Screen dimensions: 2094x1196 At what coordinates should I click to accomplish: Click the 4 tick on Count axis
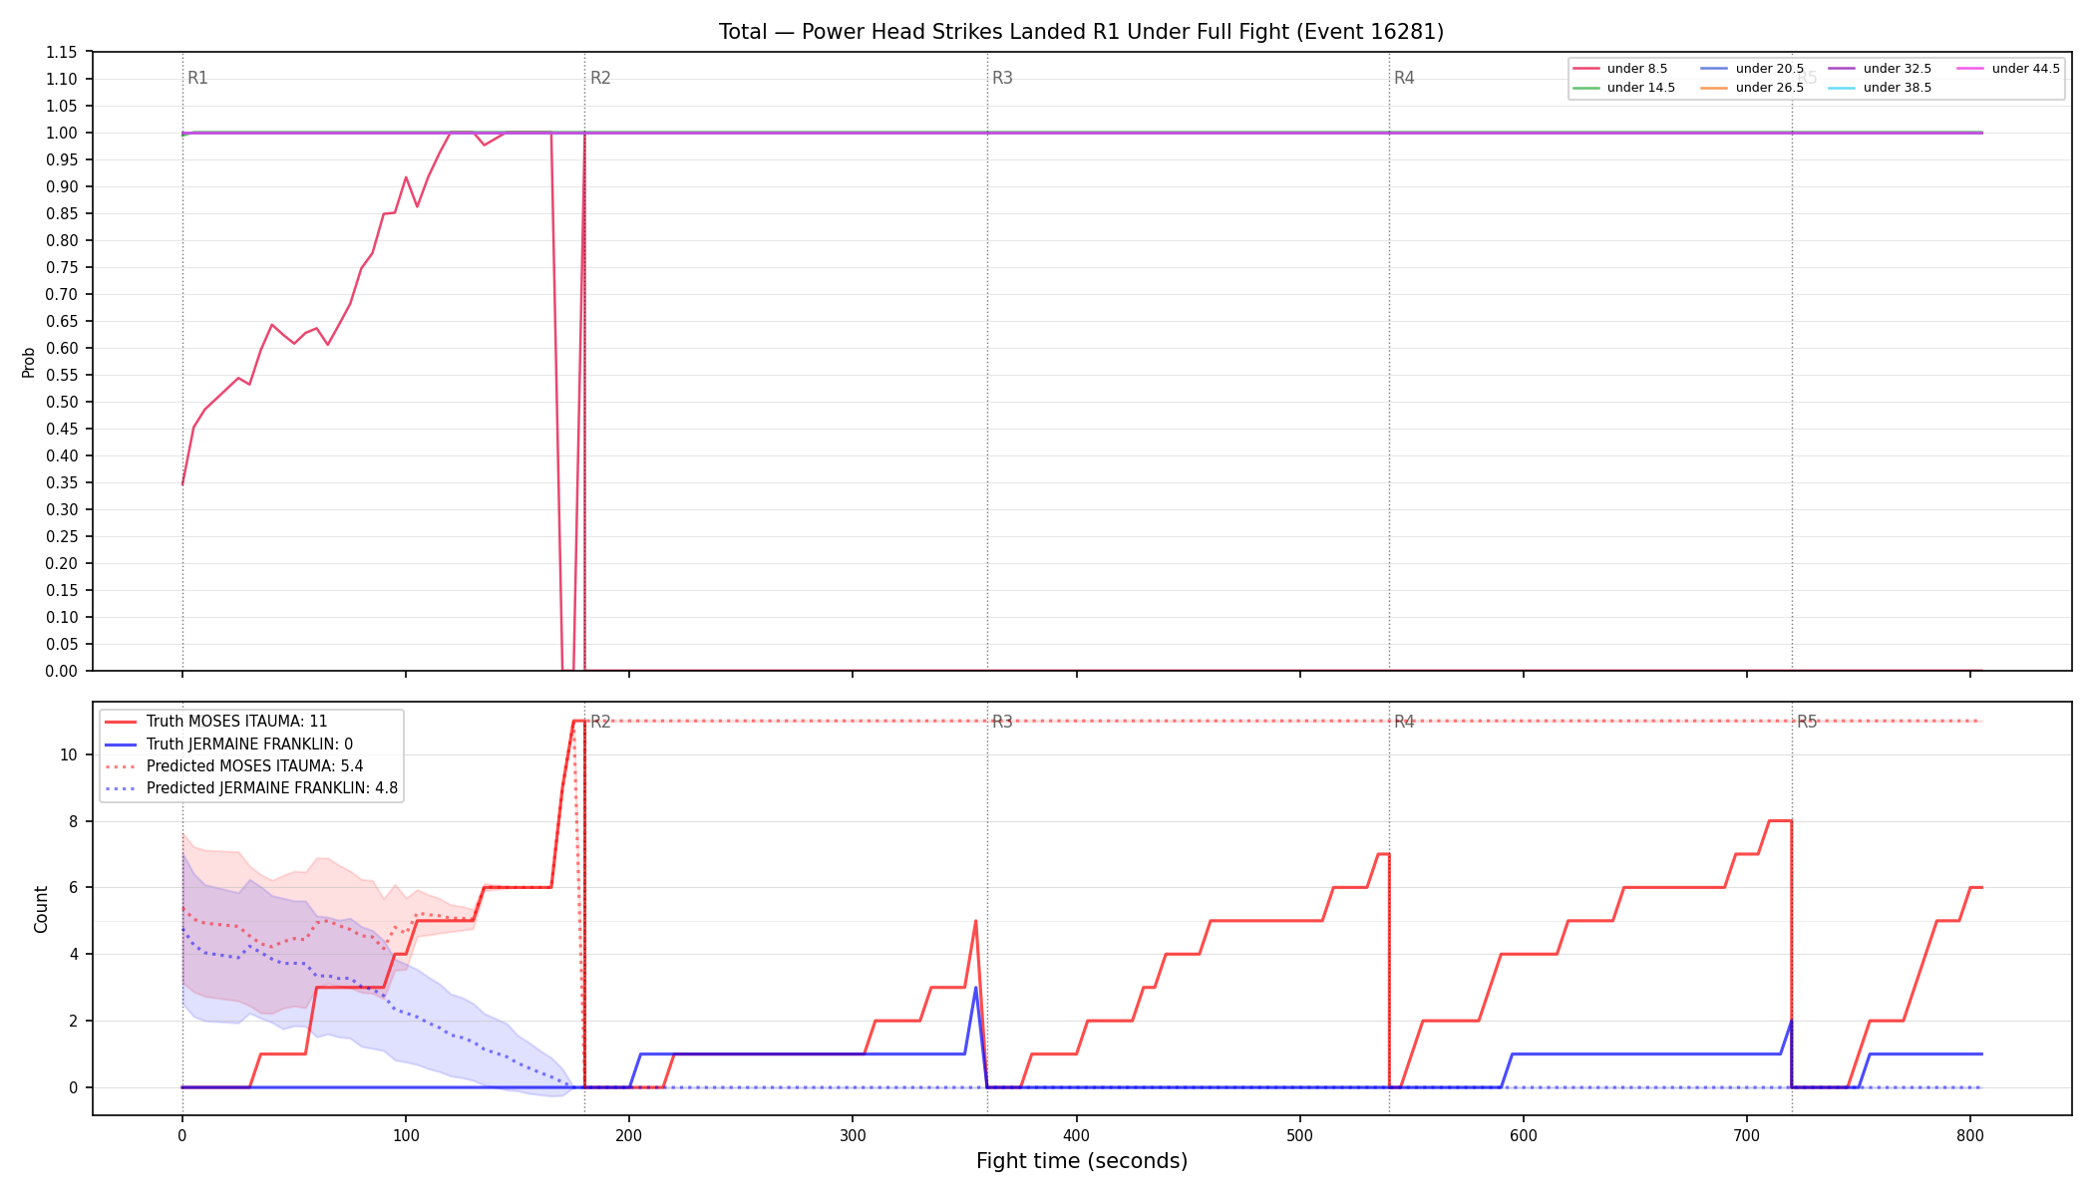tap(73, 955)
